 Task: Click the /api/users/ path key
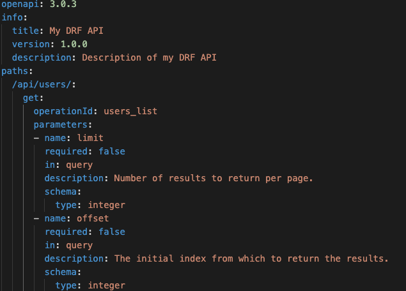click(42, 84)
